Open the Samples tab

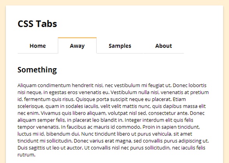(x=120, y=46)
